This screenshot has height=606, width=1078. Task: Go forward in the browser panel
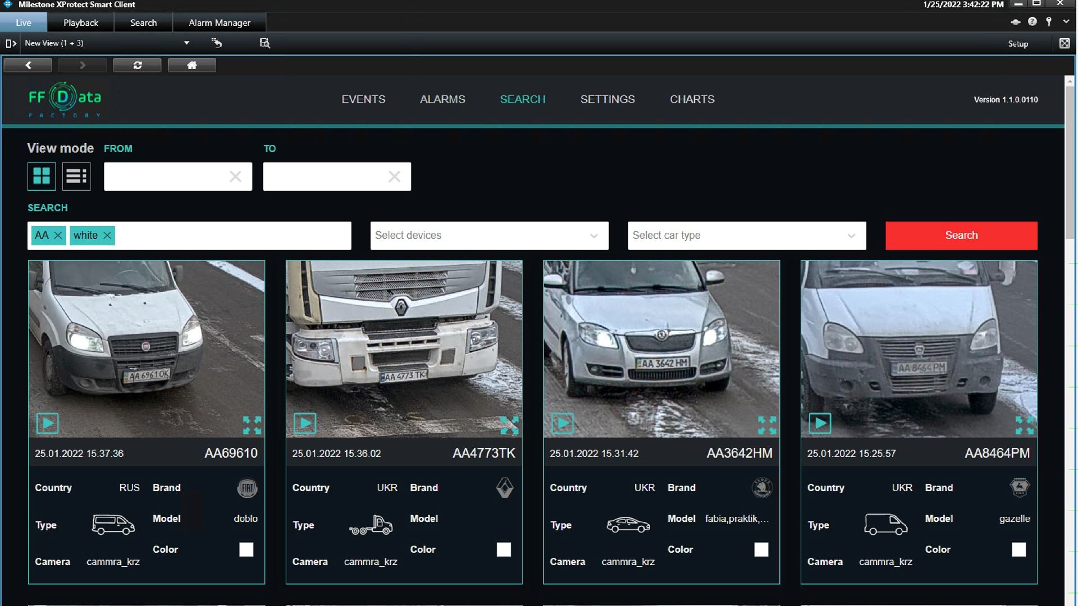(x=83, y=65)
